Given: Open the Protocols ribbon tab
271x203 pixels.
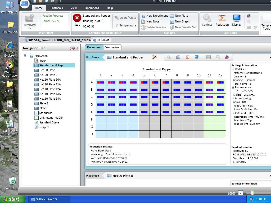Looking at the screenshot, I should (57, 8).
